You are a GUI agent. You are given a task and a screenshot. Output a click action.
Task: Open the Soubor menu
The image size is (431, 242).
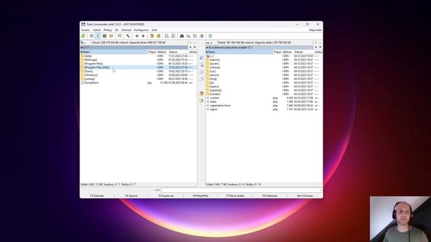86,30
